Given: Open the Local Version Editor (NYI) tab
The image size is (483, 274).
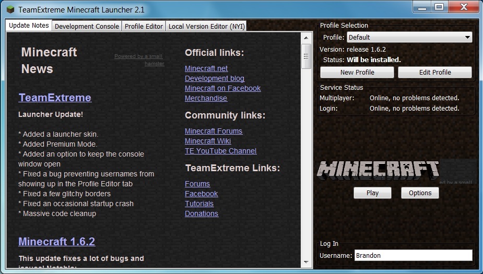Looking at the screenshot, I should point(206,26).
